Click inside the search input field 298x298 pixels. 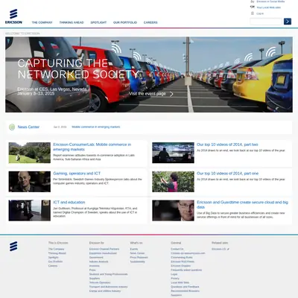click(x=266, y=22)
